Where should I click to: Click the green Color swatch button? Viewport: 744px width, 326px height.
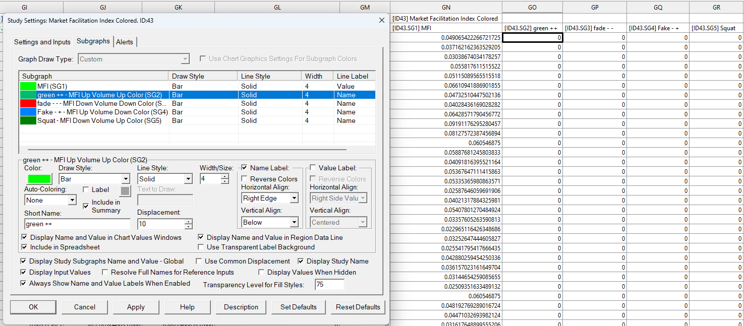click(x=39, y=179)
